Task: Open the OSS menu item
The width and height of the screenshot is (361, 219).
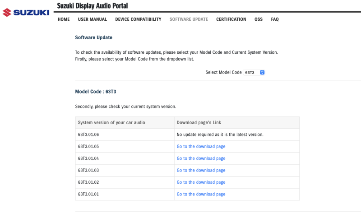Action: click(258, 19)
